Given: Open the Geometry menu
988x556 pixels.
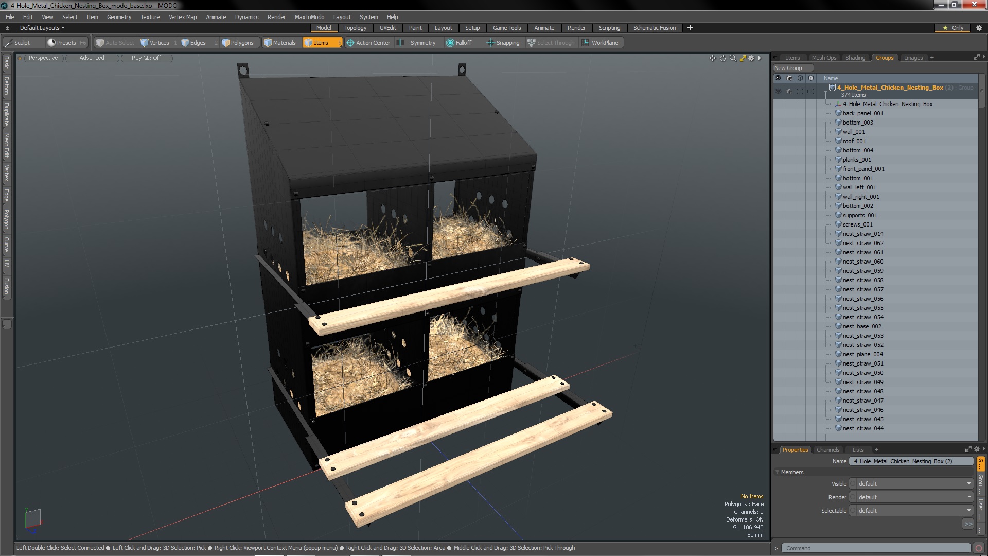Looking at the screenshot, I should tap(119, 17).
